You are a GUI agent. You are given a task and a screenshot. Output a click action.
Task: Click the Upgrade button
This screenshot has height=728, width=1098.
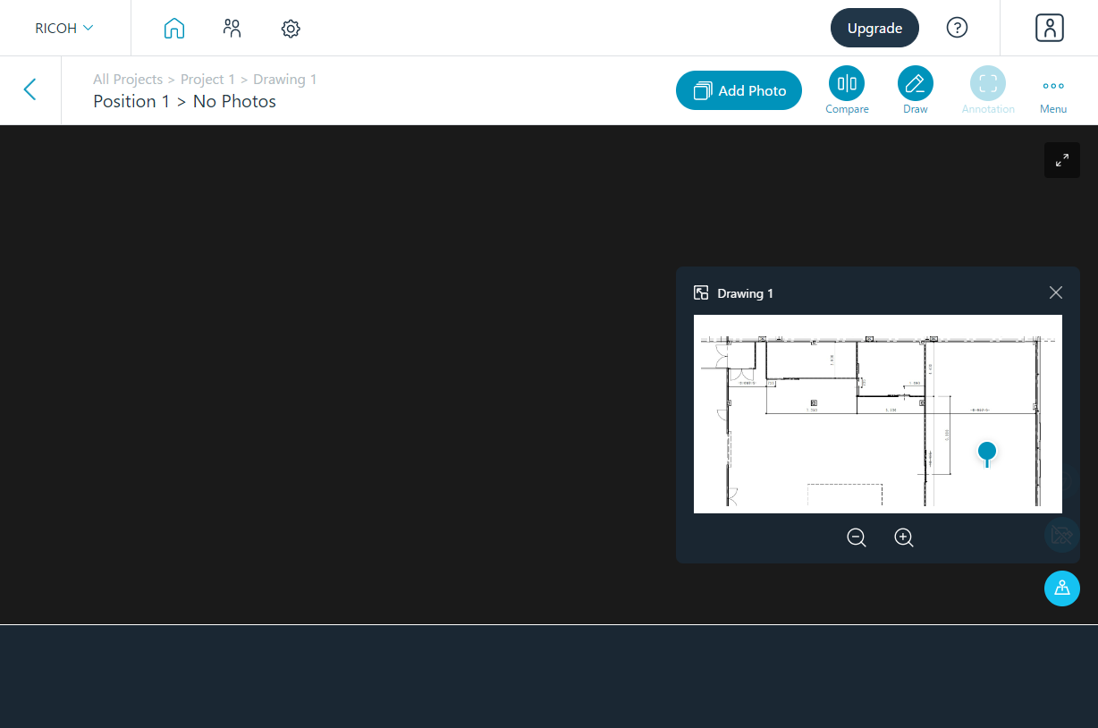coord(874,28)
